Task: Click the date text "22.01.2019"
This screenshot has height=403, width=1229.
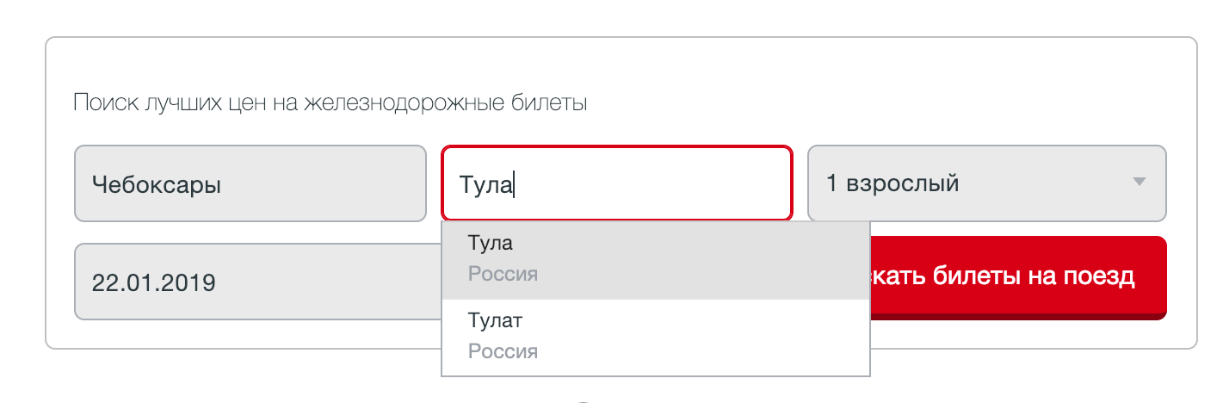Action: click(154, 282)
